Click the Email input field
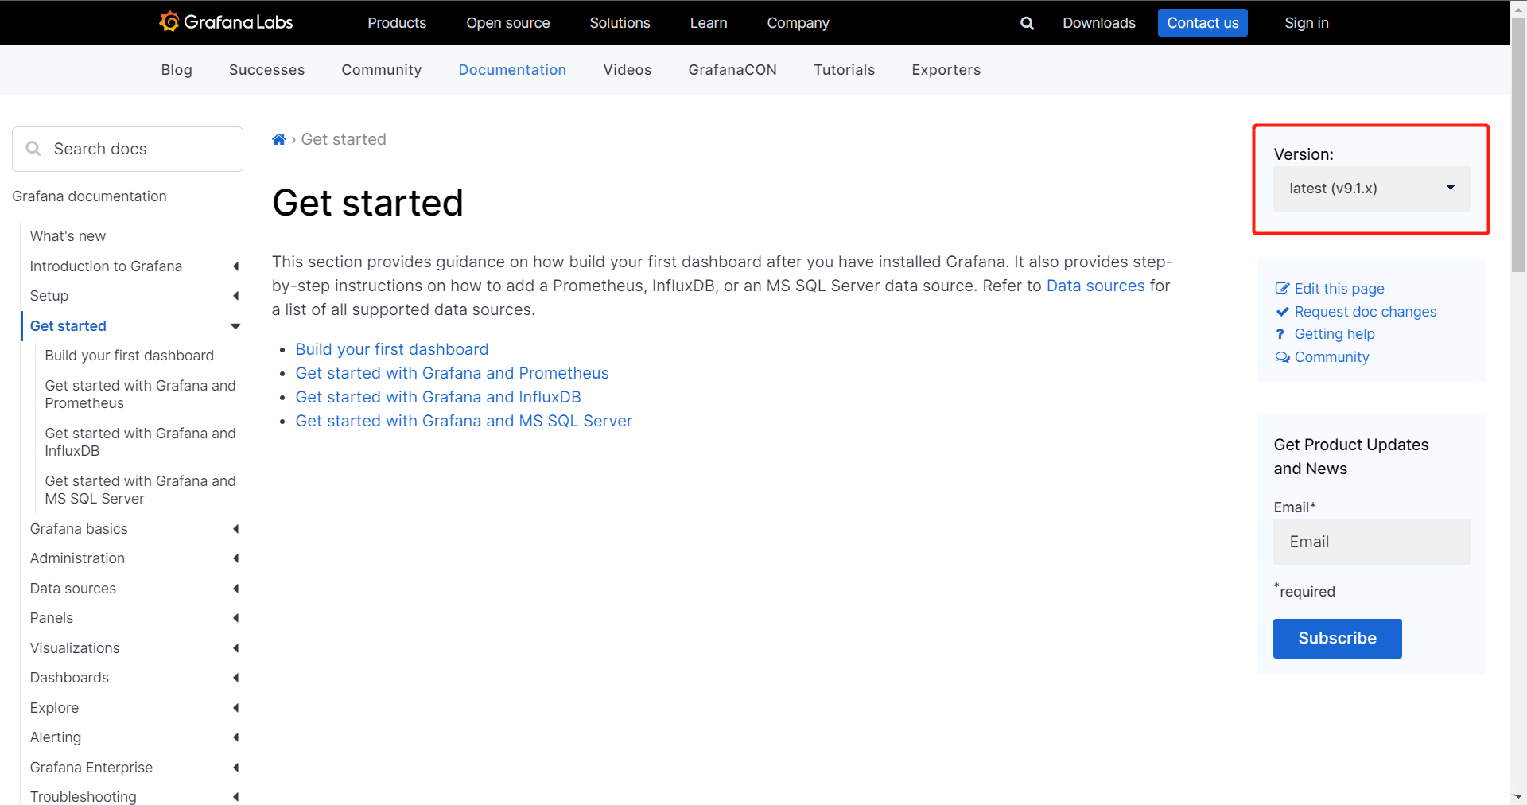Screen dimensions: 1527x805 tap(1371, 542)
